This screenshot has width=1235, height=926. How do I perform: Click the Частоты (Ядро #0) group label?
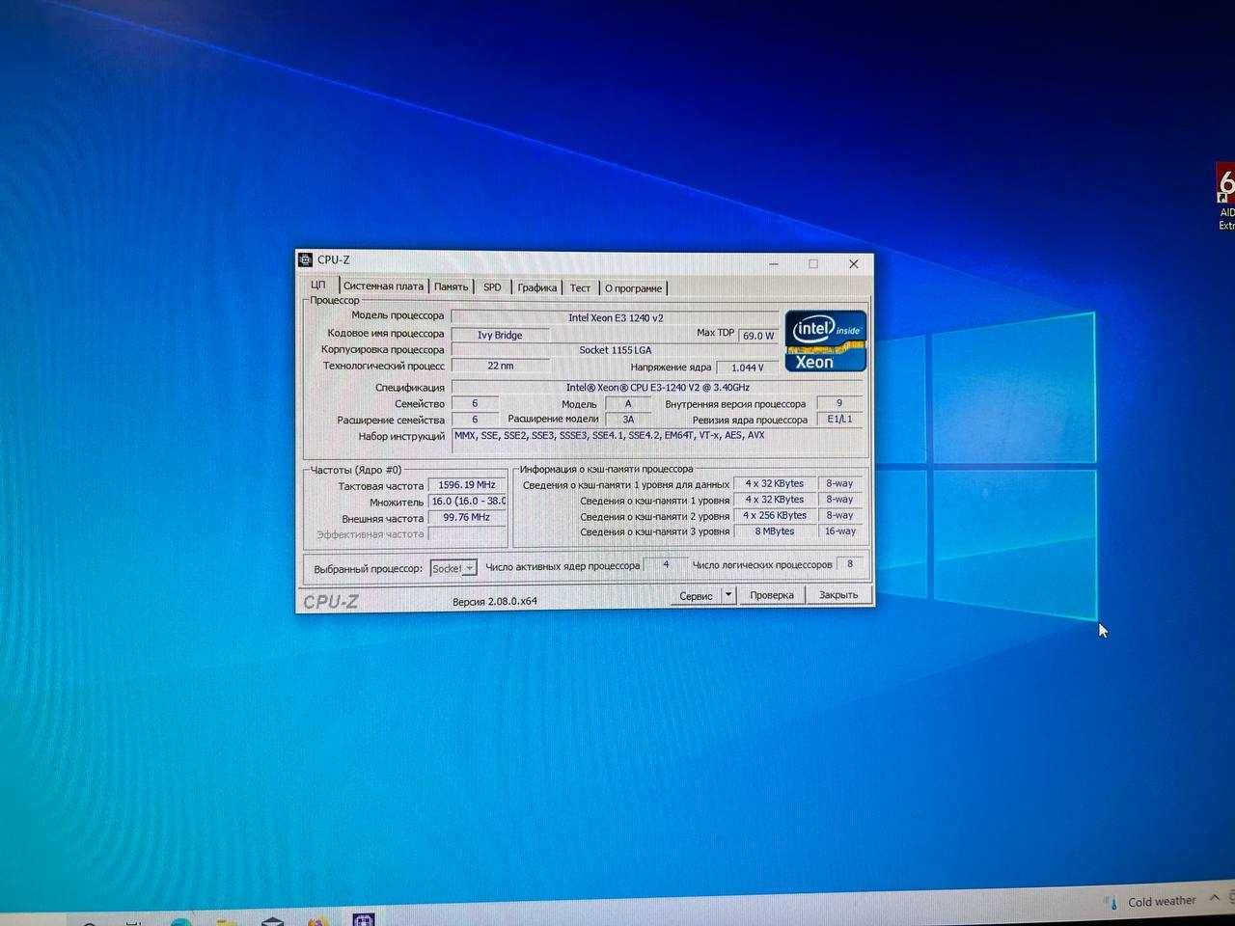point(356,470)
